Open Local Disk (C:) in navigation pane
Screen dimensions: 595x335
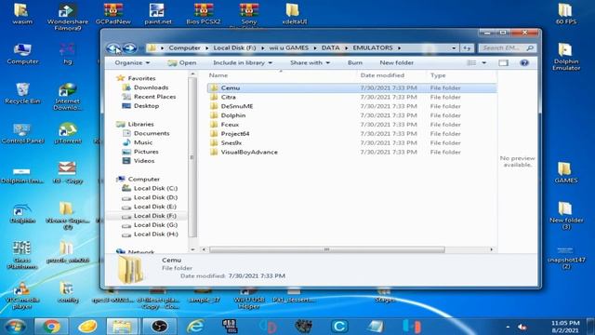(x=155, y=188)
